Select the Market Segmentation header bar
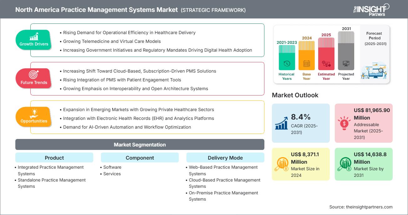The image size is (408, 215). click(140, 145)
